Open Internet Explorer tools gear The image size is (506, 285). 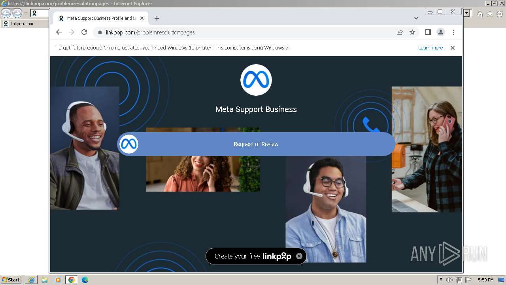click(500, 14)
